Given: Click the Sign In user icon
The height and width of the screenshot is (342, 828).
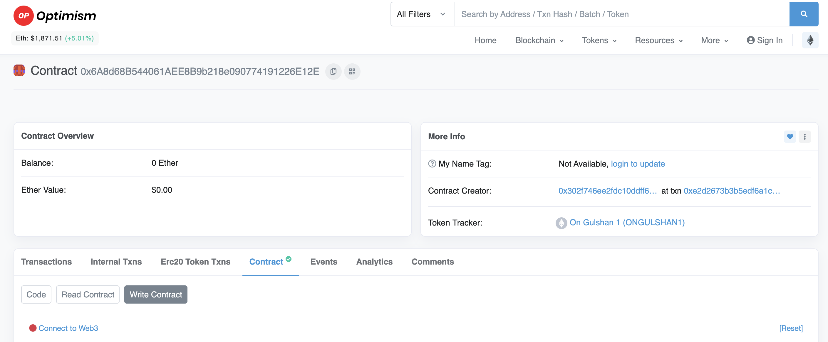Looking at the screenshot, I should 750,40.
